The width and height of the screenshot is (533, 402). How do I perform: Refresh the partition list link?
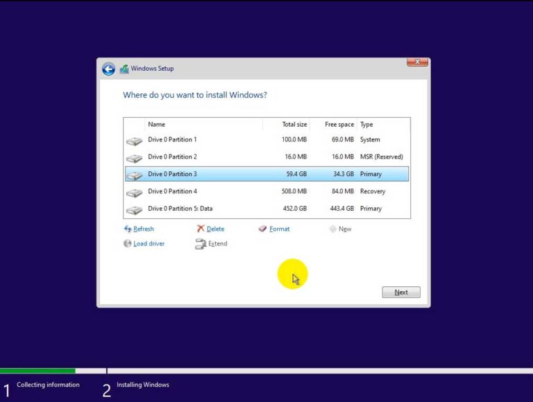click(144, 229)
